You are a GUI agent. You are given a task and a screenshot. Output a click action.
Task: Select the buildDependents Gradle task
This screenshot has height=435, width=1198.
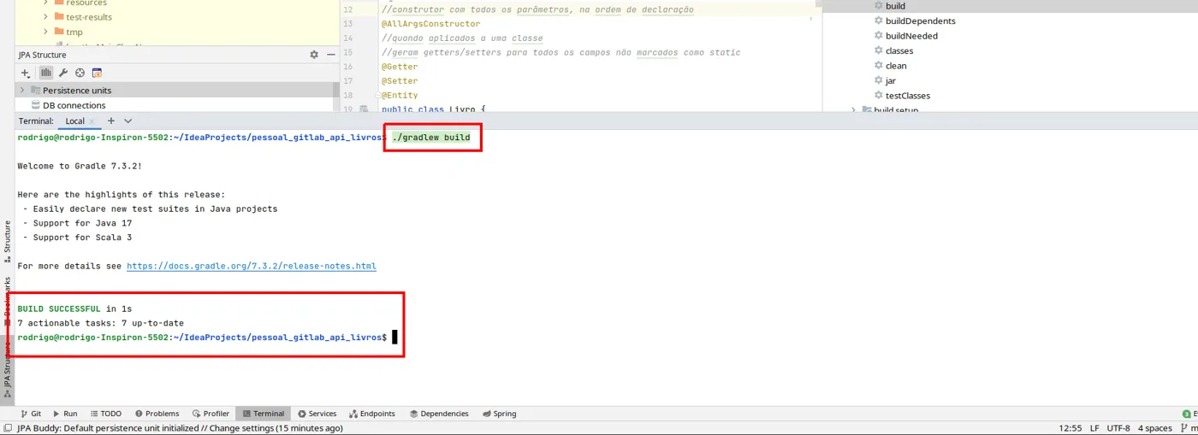[920, 21]
